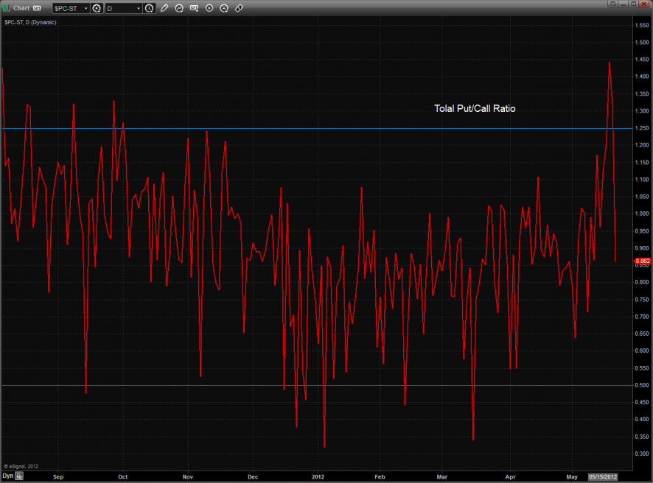Click the Dyn scaling label
Viewport: 653px width, 483px height.
[8, 476]
